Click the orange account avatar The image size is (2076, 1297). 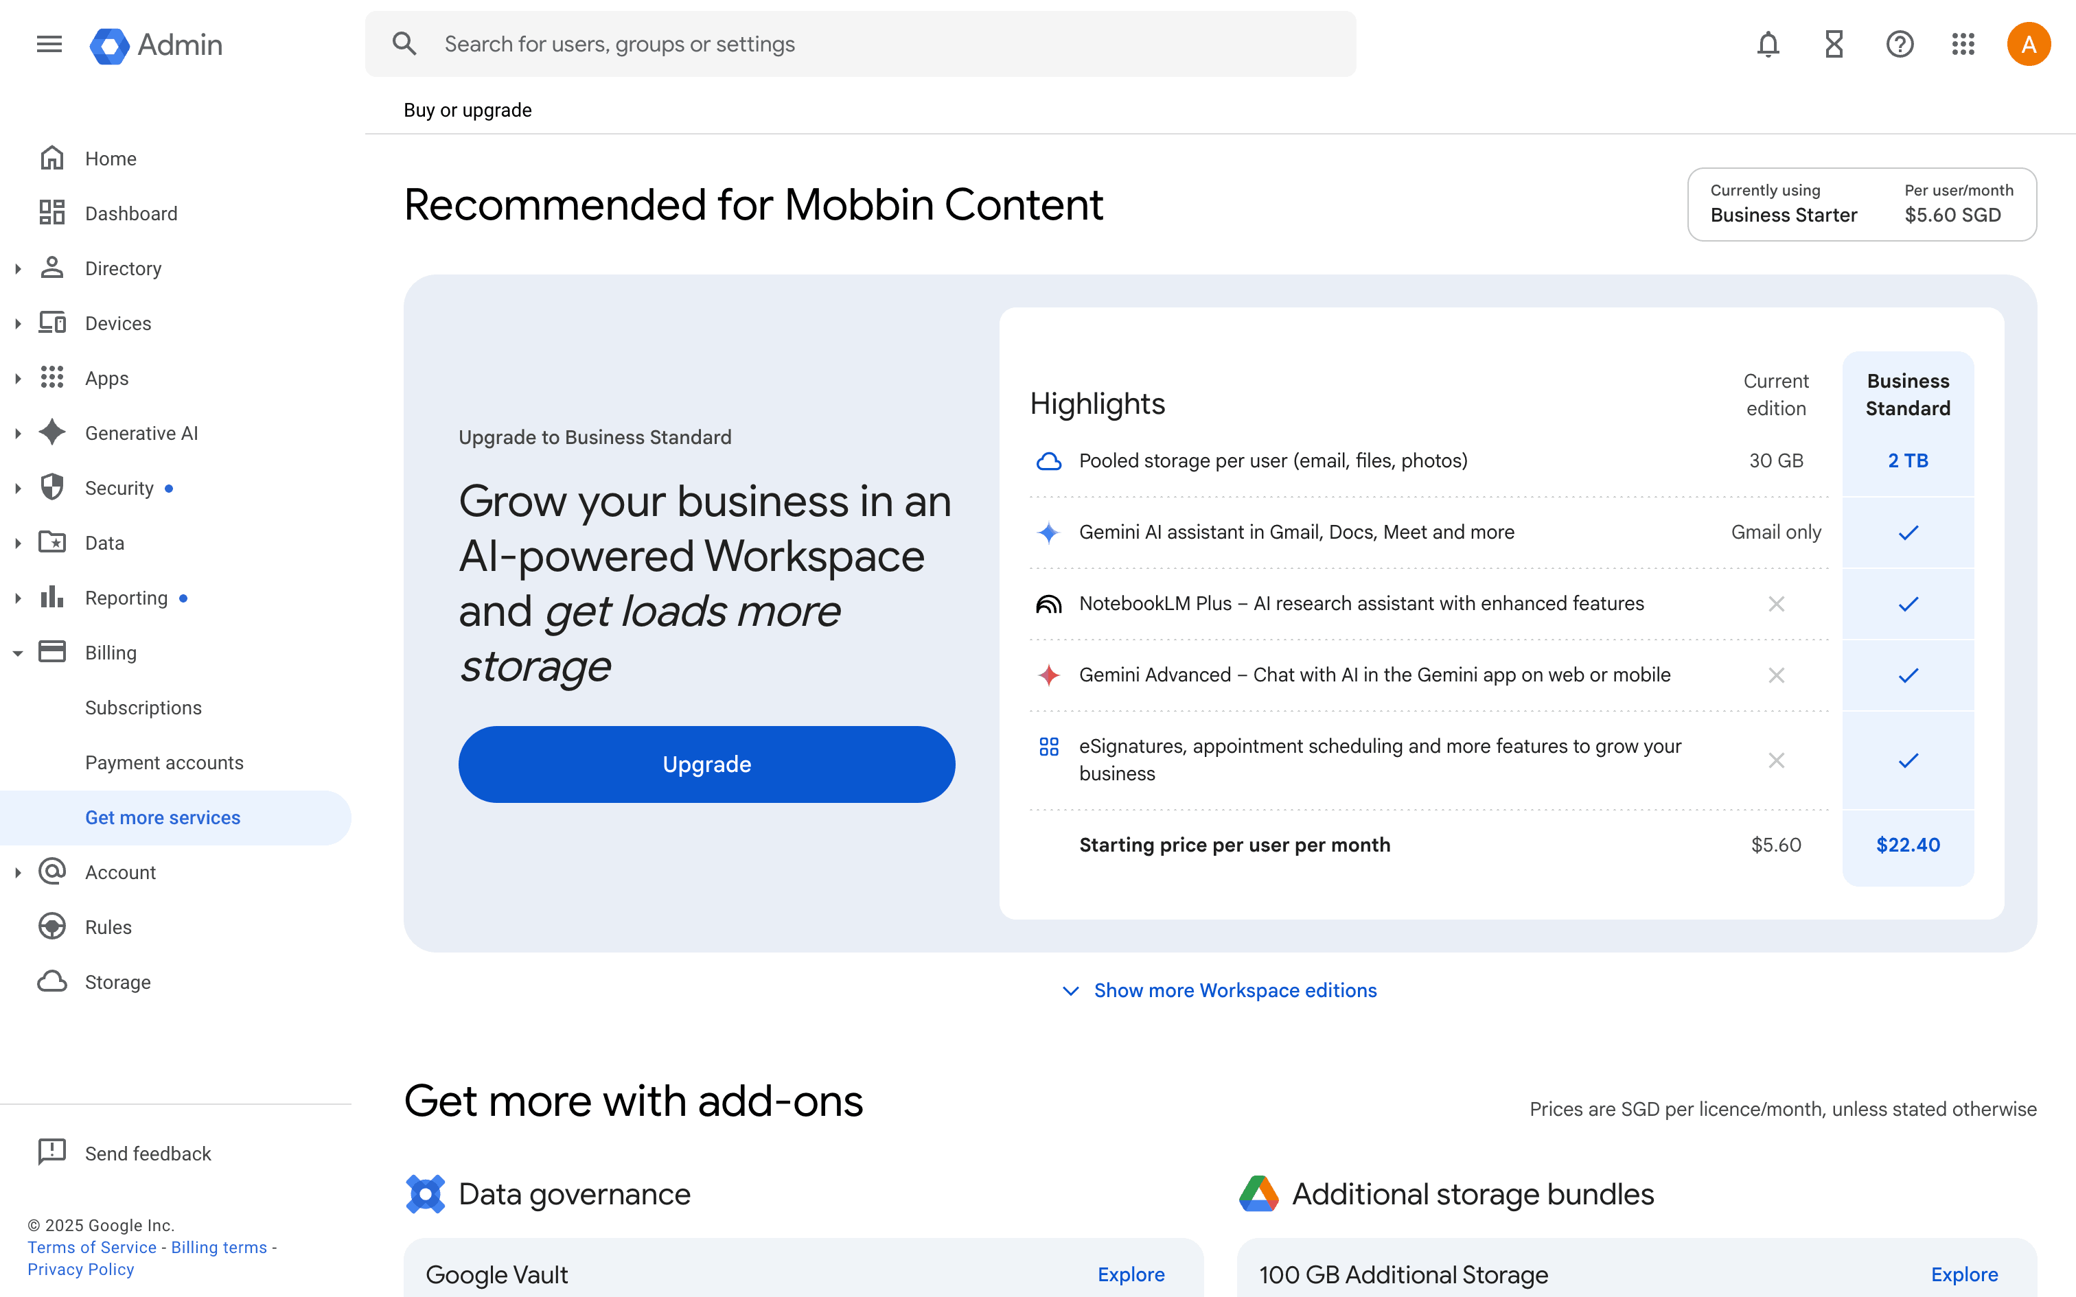click(2028, 44)
